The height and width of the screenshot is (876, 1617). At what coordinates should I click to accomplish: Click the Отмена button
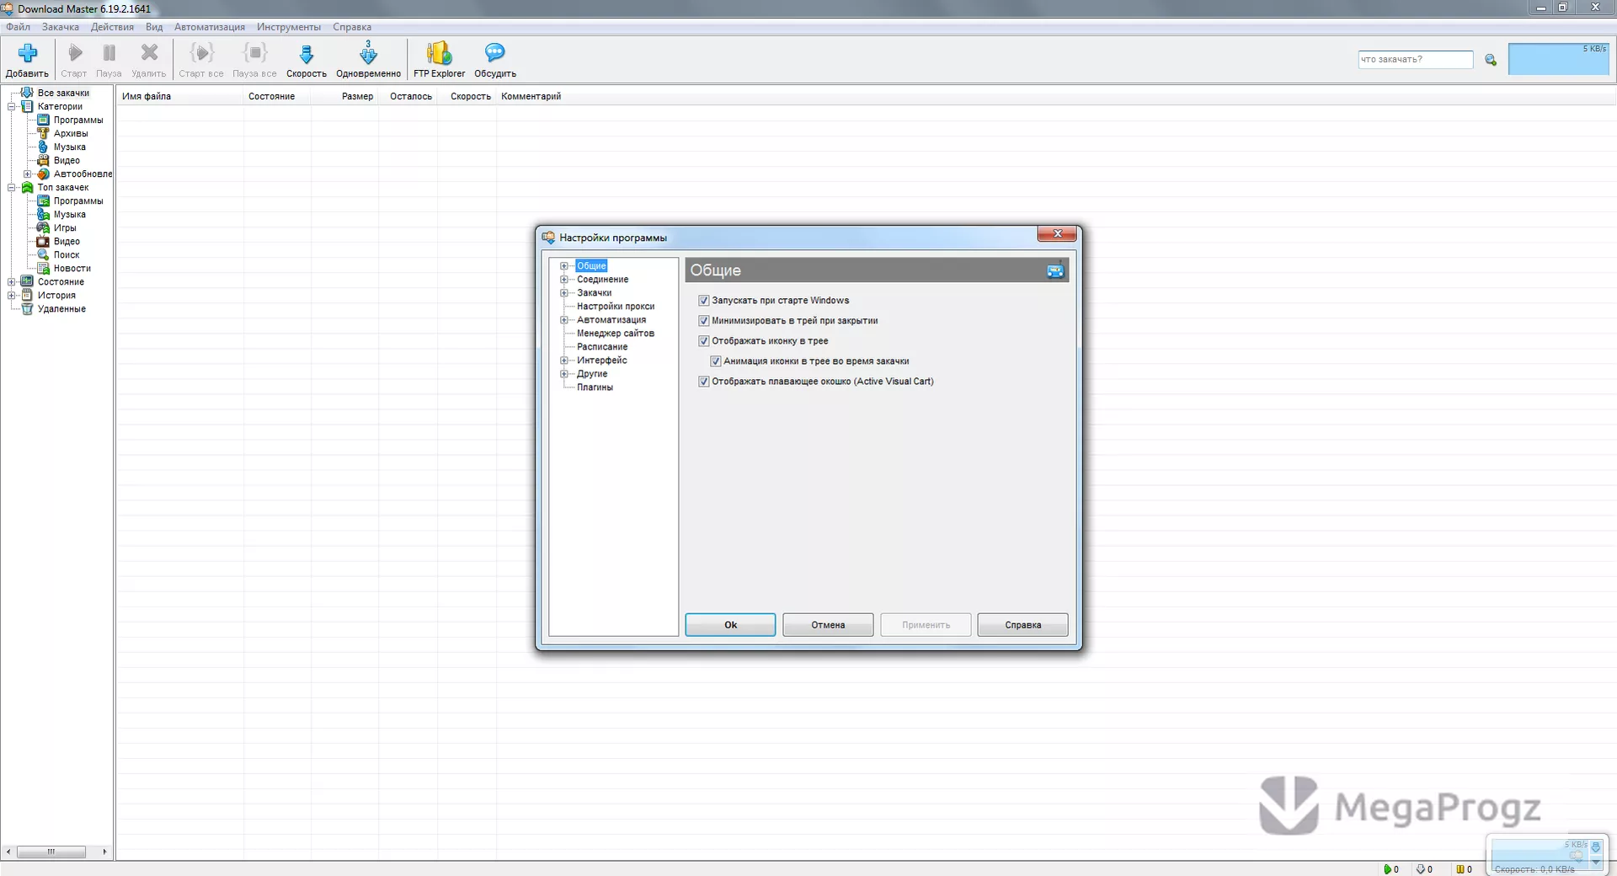[828, 625]
